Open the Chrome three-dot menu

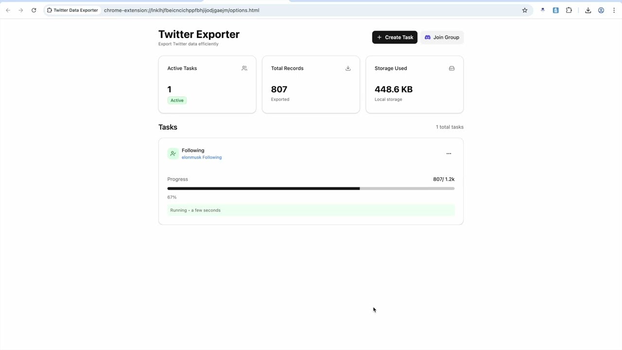click(x=614, y=10)
